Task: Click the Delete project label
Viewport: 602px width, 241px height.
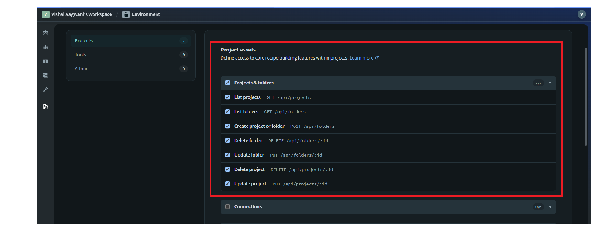Action: 249,169
